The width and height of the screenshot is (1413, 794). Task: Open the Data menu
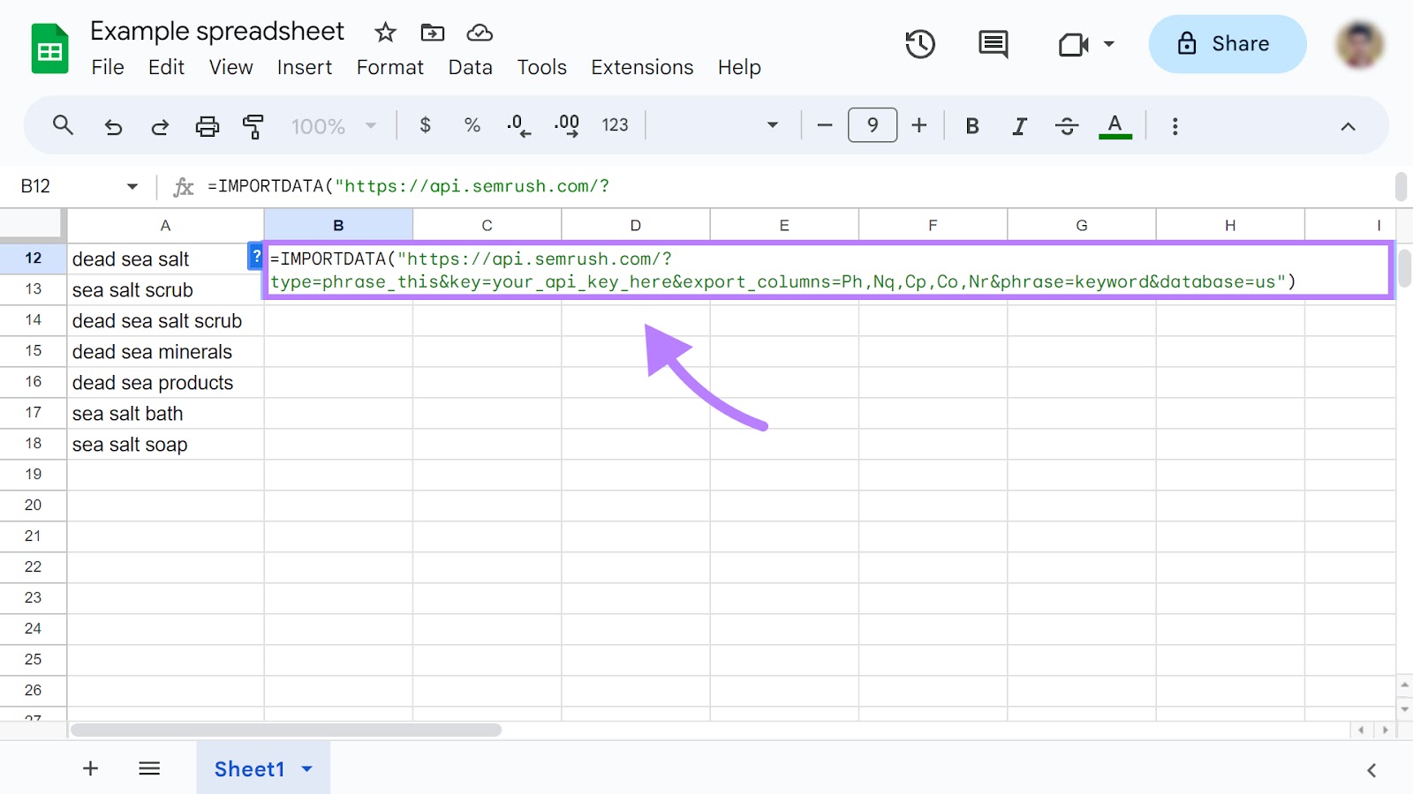click(470, 67)
